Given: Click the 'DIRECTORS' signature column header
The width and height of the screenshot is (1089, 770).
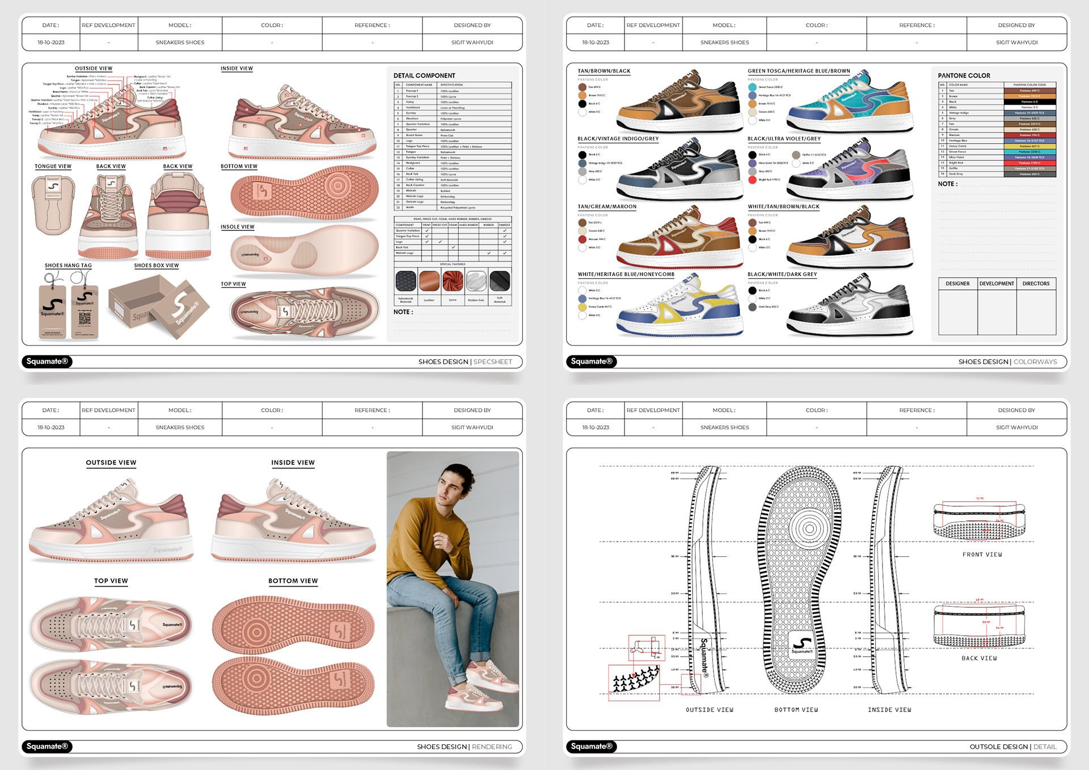Looking at the screenshot, I should click(x=1036, y=284).
